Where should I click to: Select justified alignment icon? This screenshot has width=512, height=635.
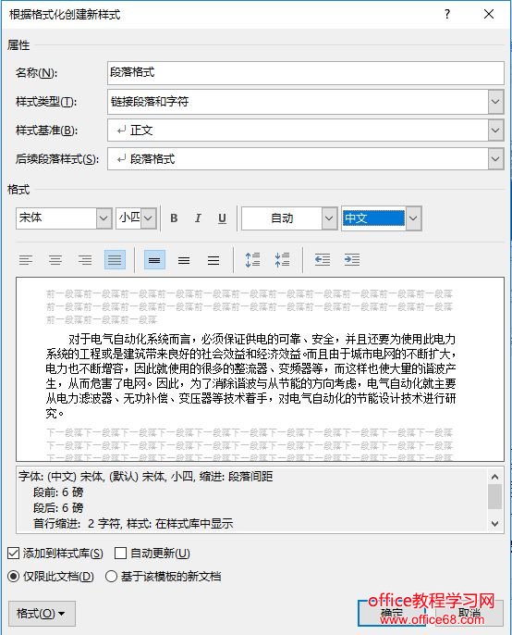(115, 259)
